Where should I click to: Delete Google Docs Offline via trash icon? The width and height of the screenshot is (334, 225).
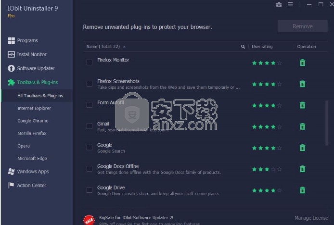pyautogui.click(x=302, y=169)
